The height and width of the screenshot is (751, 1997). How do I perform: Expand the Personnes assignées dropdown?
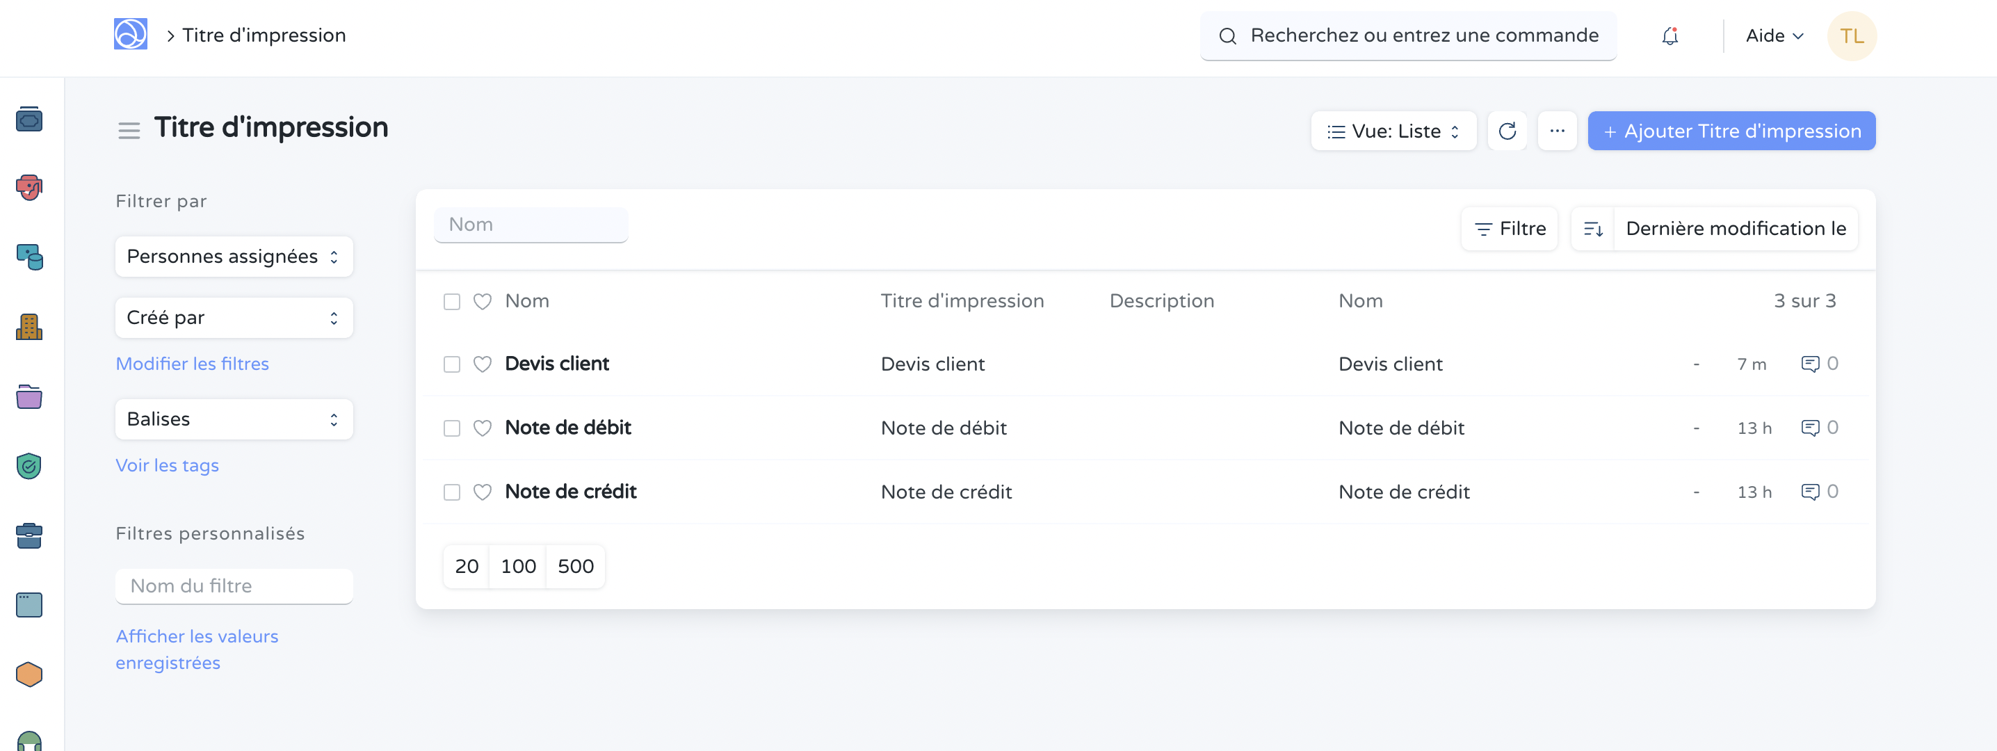(234, 257)
